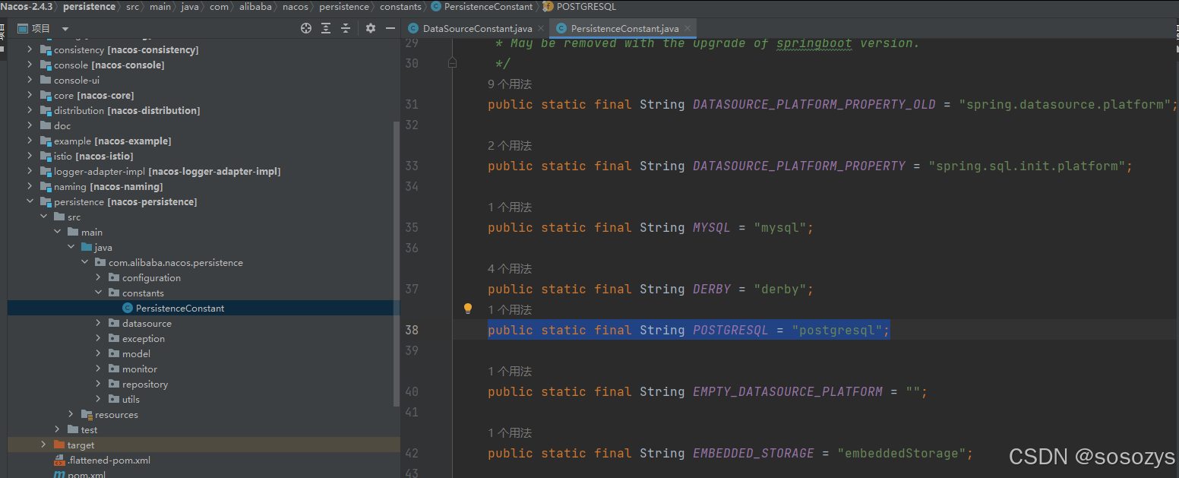Click the Collapse All icon in project panel
The image size is (1179, 478).
[346, 28]
